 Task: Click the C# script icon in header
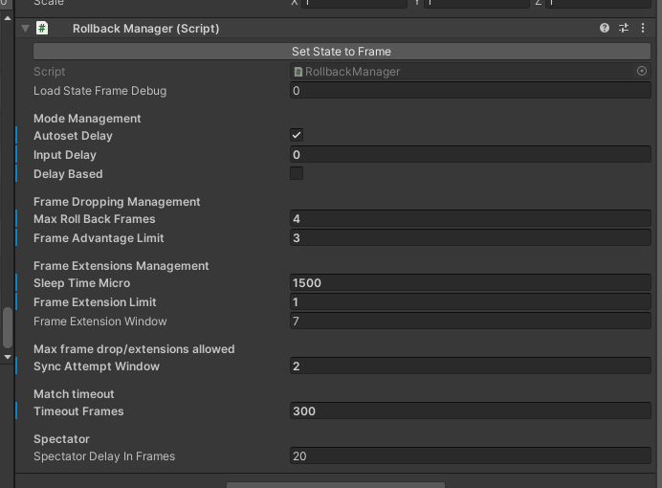(43, 29)
